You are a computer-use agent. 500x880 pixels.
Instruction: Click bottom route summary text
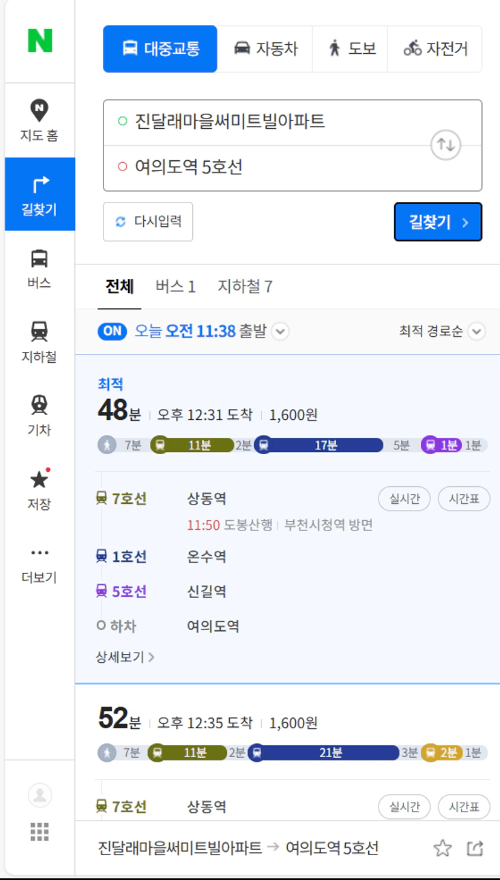tap(238, 848)
